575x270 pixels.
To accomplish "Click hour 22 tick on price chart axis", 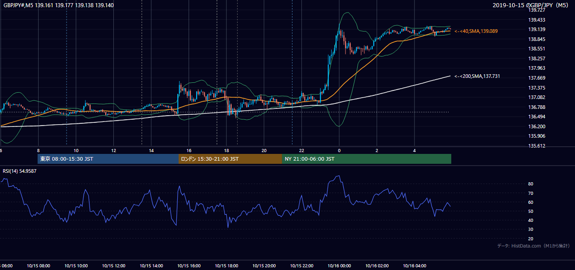I will point(301,151).
